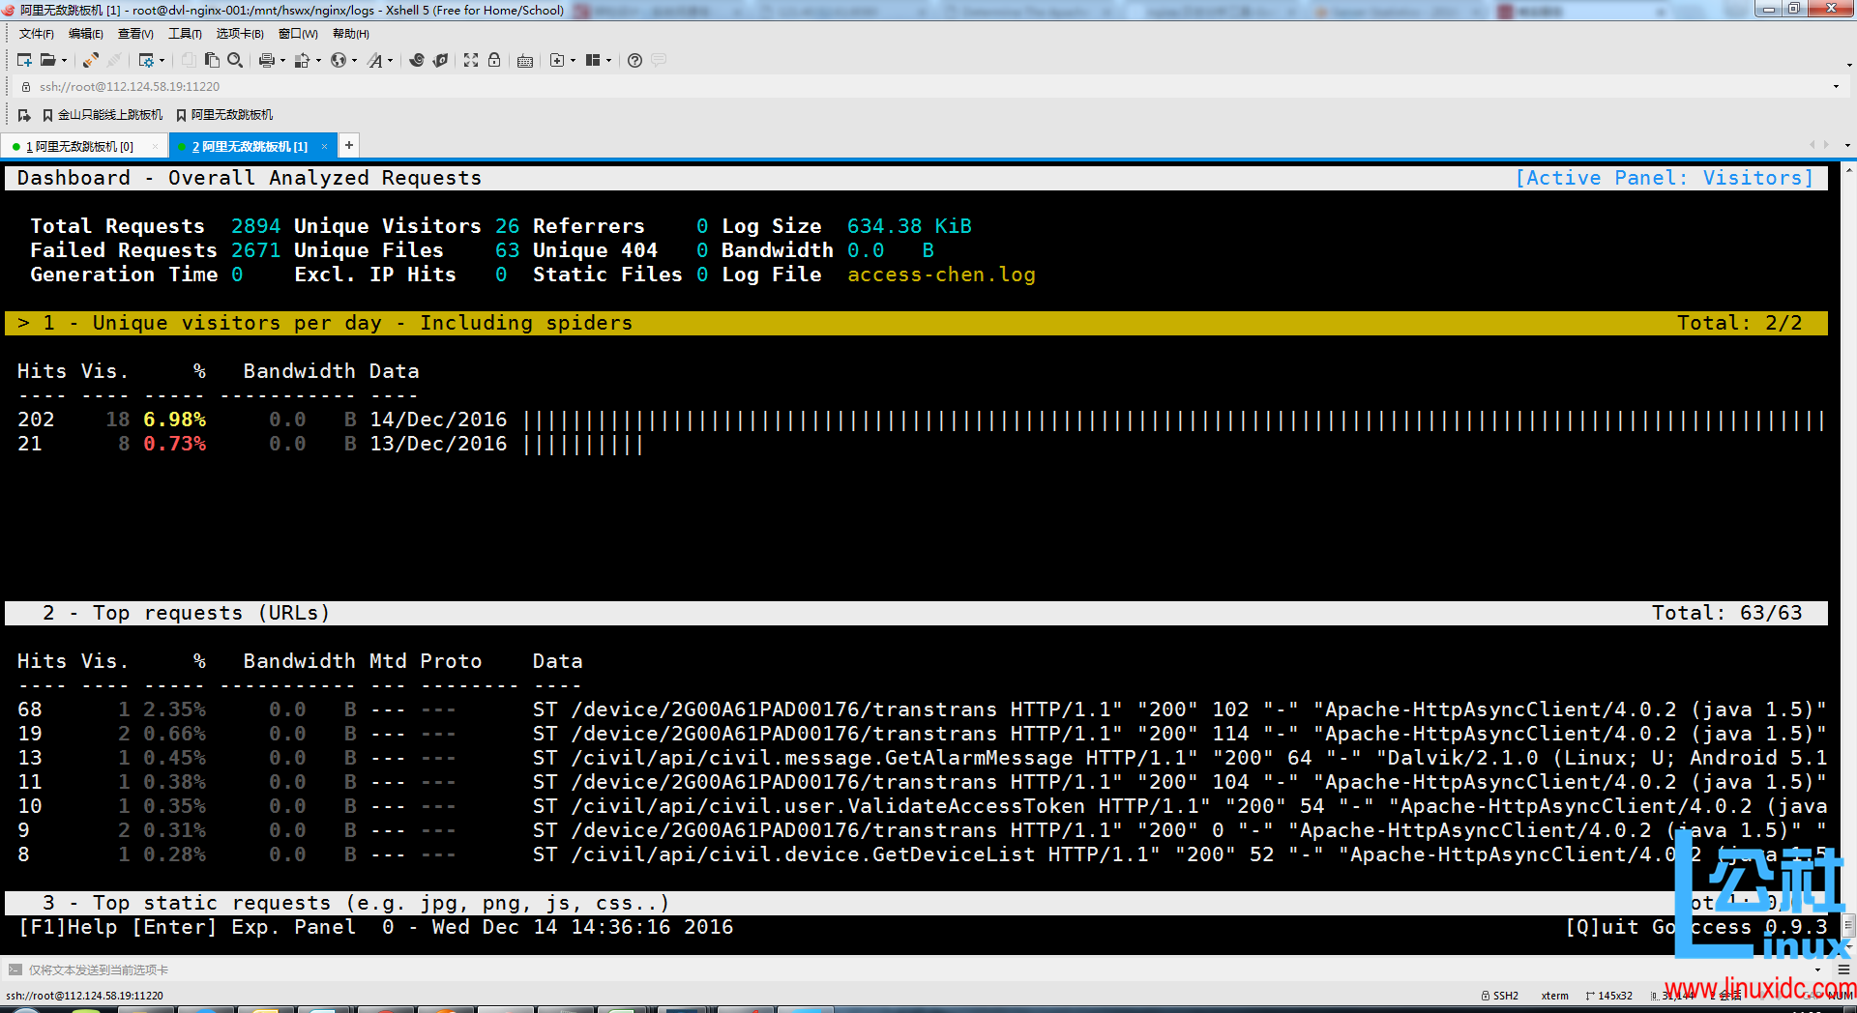Click the 金山只能线上跳板机 bookmark link
1857x1013 pixels.
109,115
